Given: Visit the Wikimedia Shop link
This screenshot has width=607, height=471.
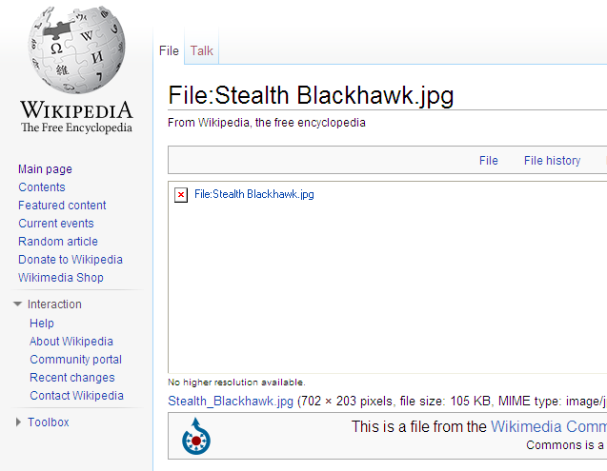Looking at the screenshot, I should (x=61, y=278).
